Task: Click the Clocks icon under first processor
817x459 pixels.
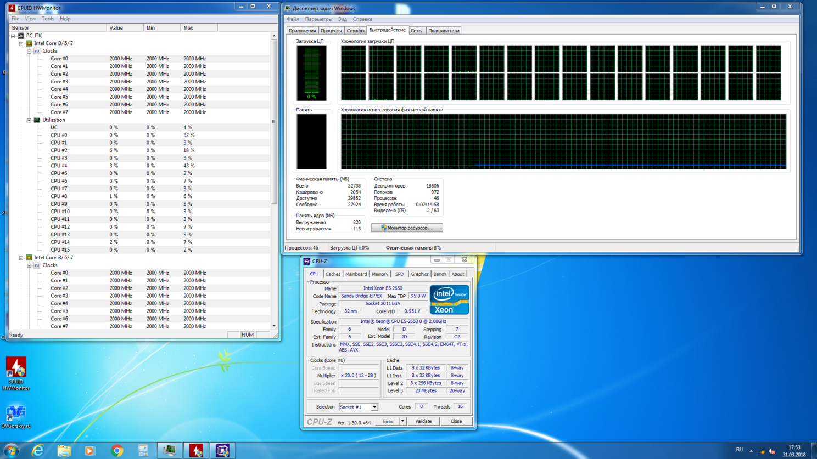Action: [x=37, y=51]
